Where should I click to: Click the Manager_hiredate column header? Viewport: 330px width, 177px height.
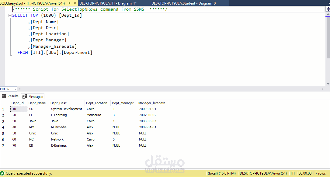[152, 103]
